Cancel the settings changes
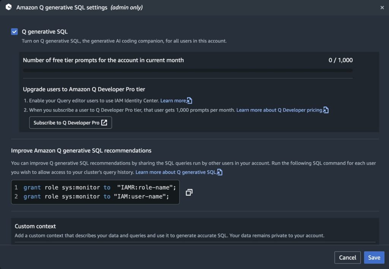This screenshot has height=269, width=389. point(347,258)
